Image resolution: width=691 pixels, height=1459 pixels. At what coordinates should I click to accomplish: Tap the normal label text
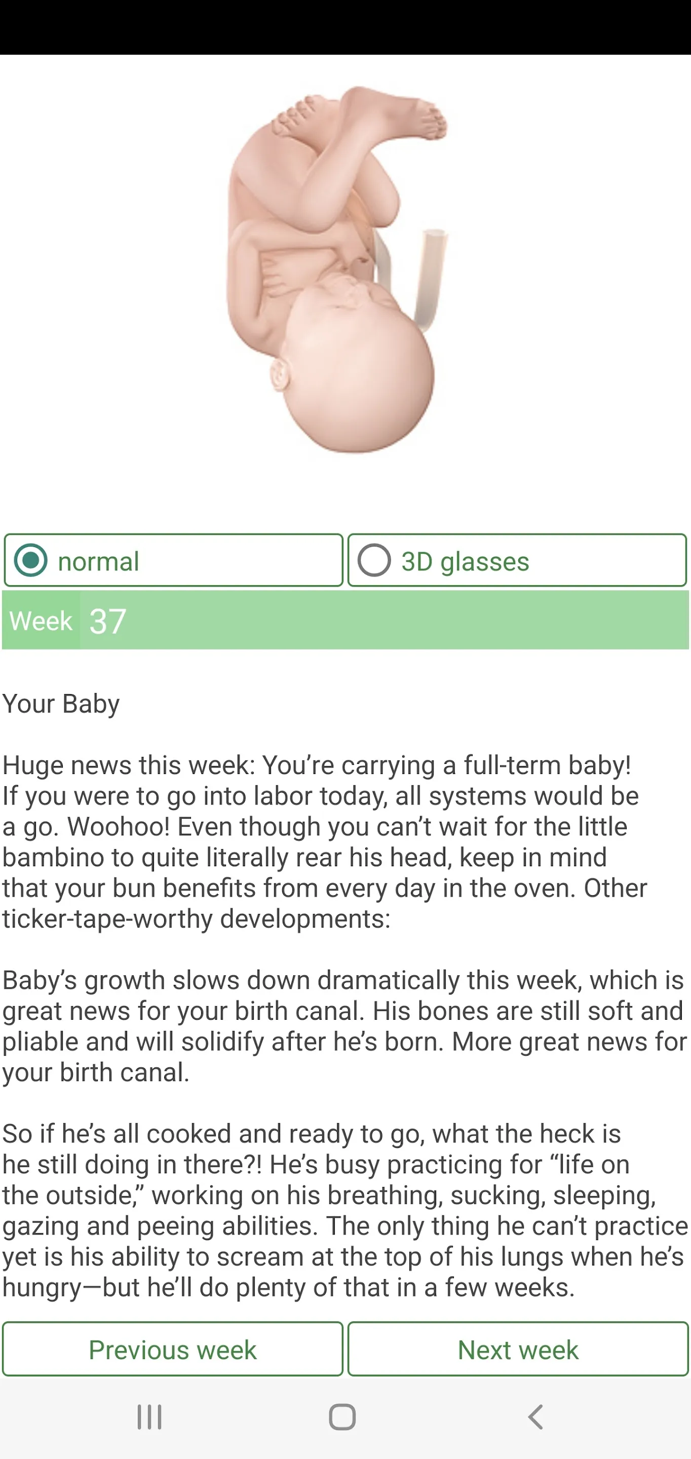(x=99, y=561)
